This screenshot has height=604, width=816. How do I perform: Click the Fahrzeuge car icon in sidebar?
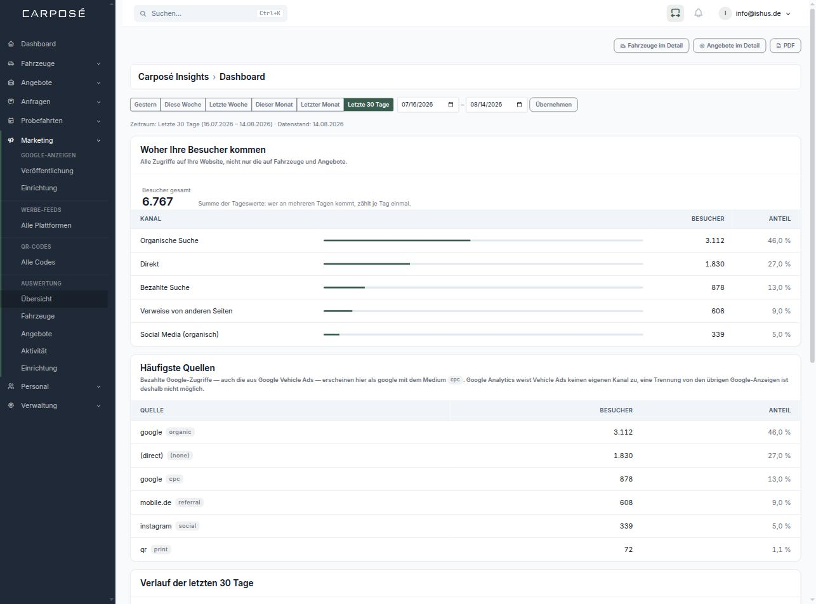11,63
